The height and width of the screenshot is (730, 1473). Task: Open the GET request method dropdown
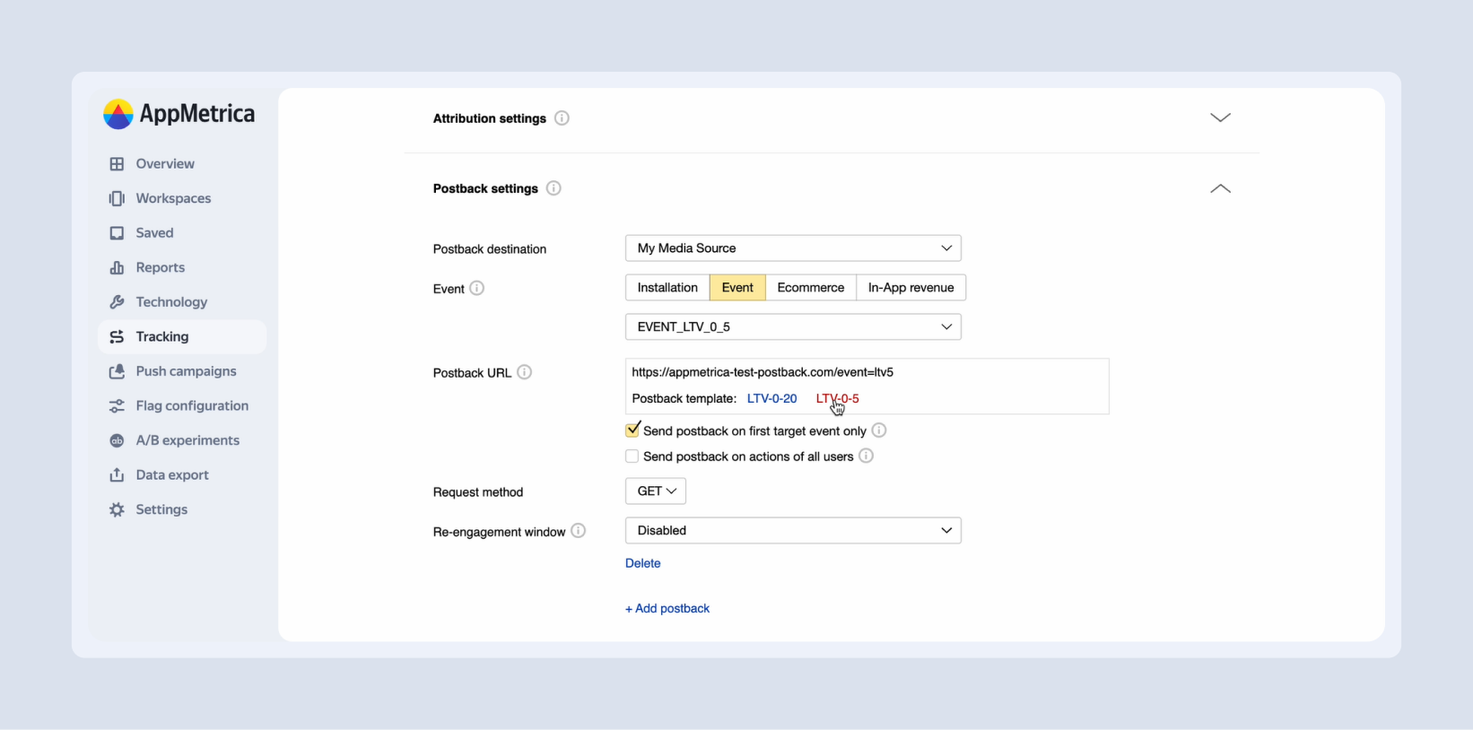(x=656, y=491)
